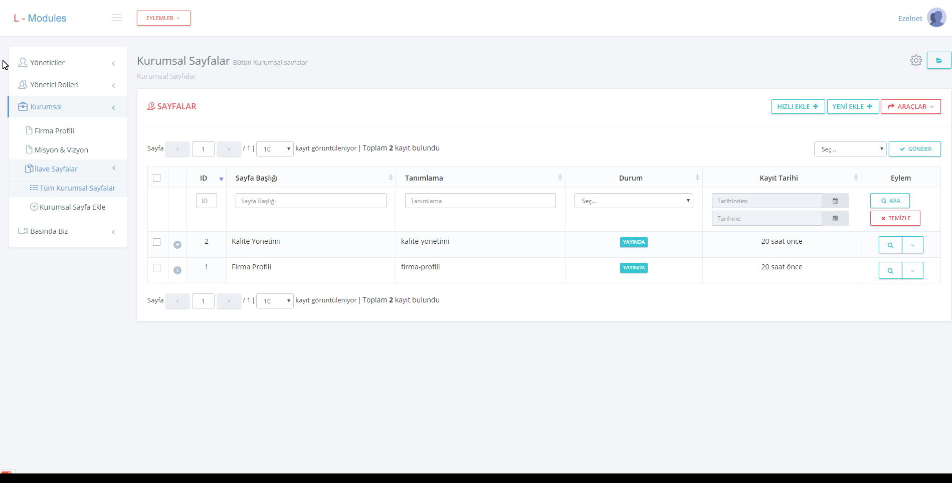952x483 pixels.
Task: Expand the Yönetici Rolleri sidebar menu
Action: (x=68, y=85)
